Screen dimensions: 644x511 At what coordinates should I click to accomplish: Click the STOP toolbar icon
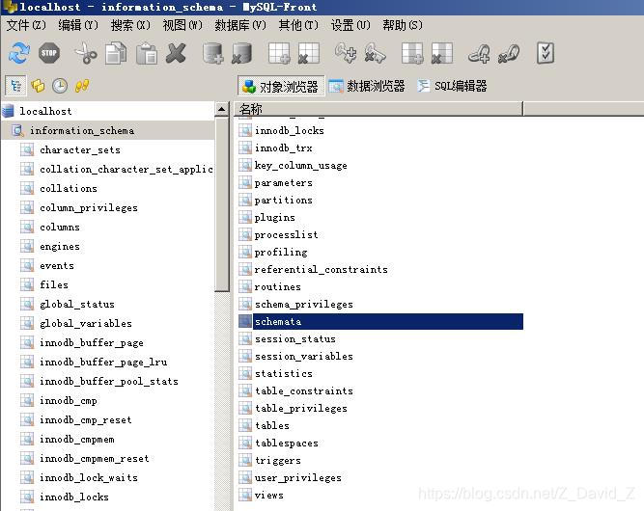tap(49, 53)
